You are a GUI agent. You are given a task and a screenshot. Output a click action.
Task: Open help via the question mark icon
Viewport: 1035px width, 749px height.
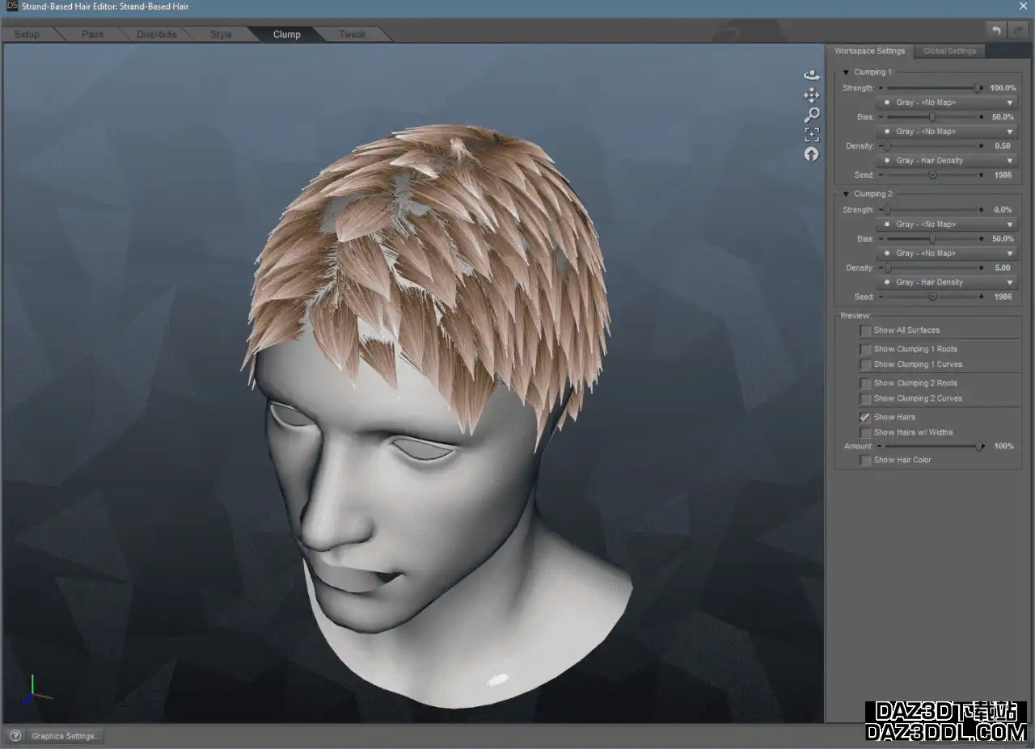pos(15,736)
